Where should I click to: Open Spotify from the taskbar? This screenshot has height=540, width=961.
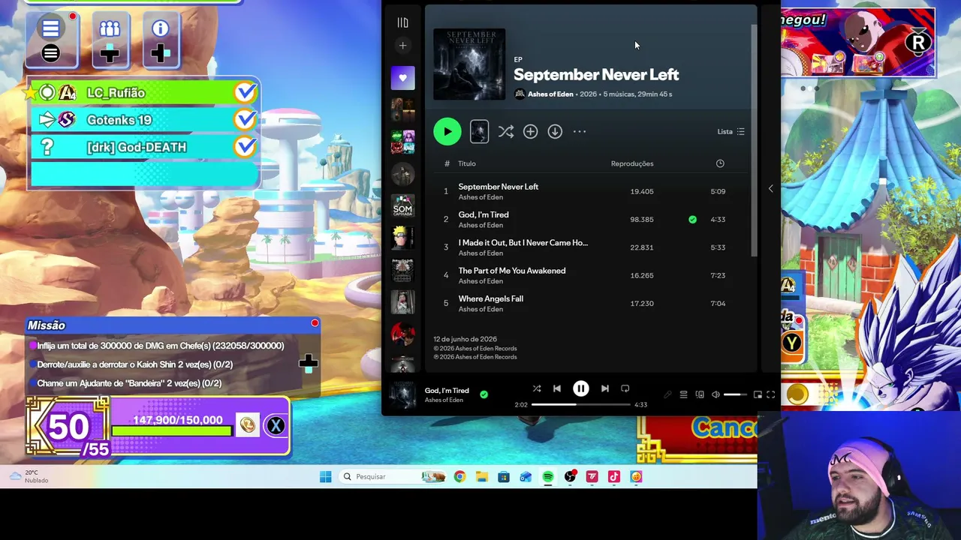(548, 477)
